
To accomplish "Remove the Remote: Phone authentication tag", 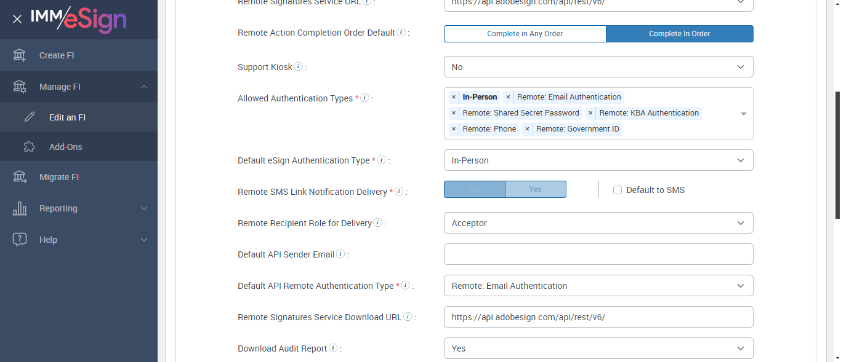I will click(x=454, y=129).
